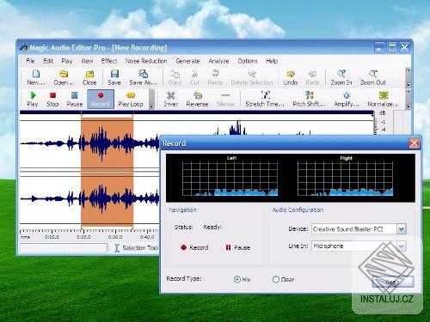Click the 0:30.0 mark on timeline ruler
430x322 pixels.
[115, 237]
